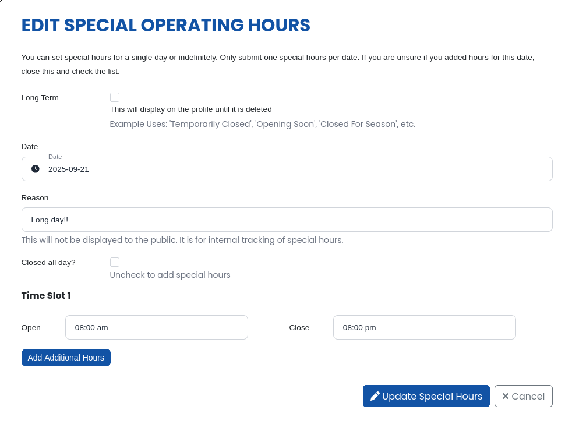Click the Reason label above text field
Screen dimensions: 565x431
coord(35,198)
